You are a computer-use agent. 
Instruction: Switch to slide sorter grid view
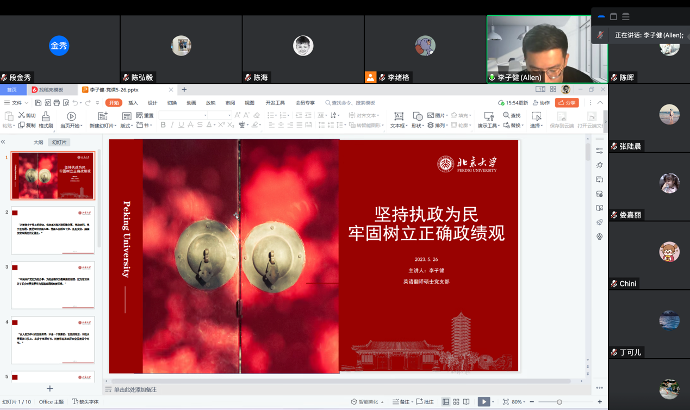456,402
